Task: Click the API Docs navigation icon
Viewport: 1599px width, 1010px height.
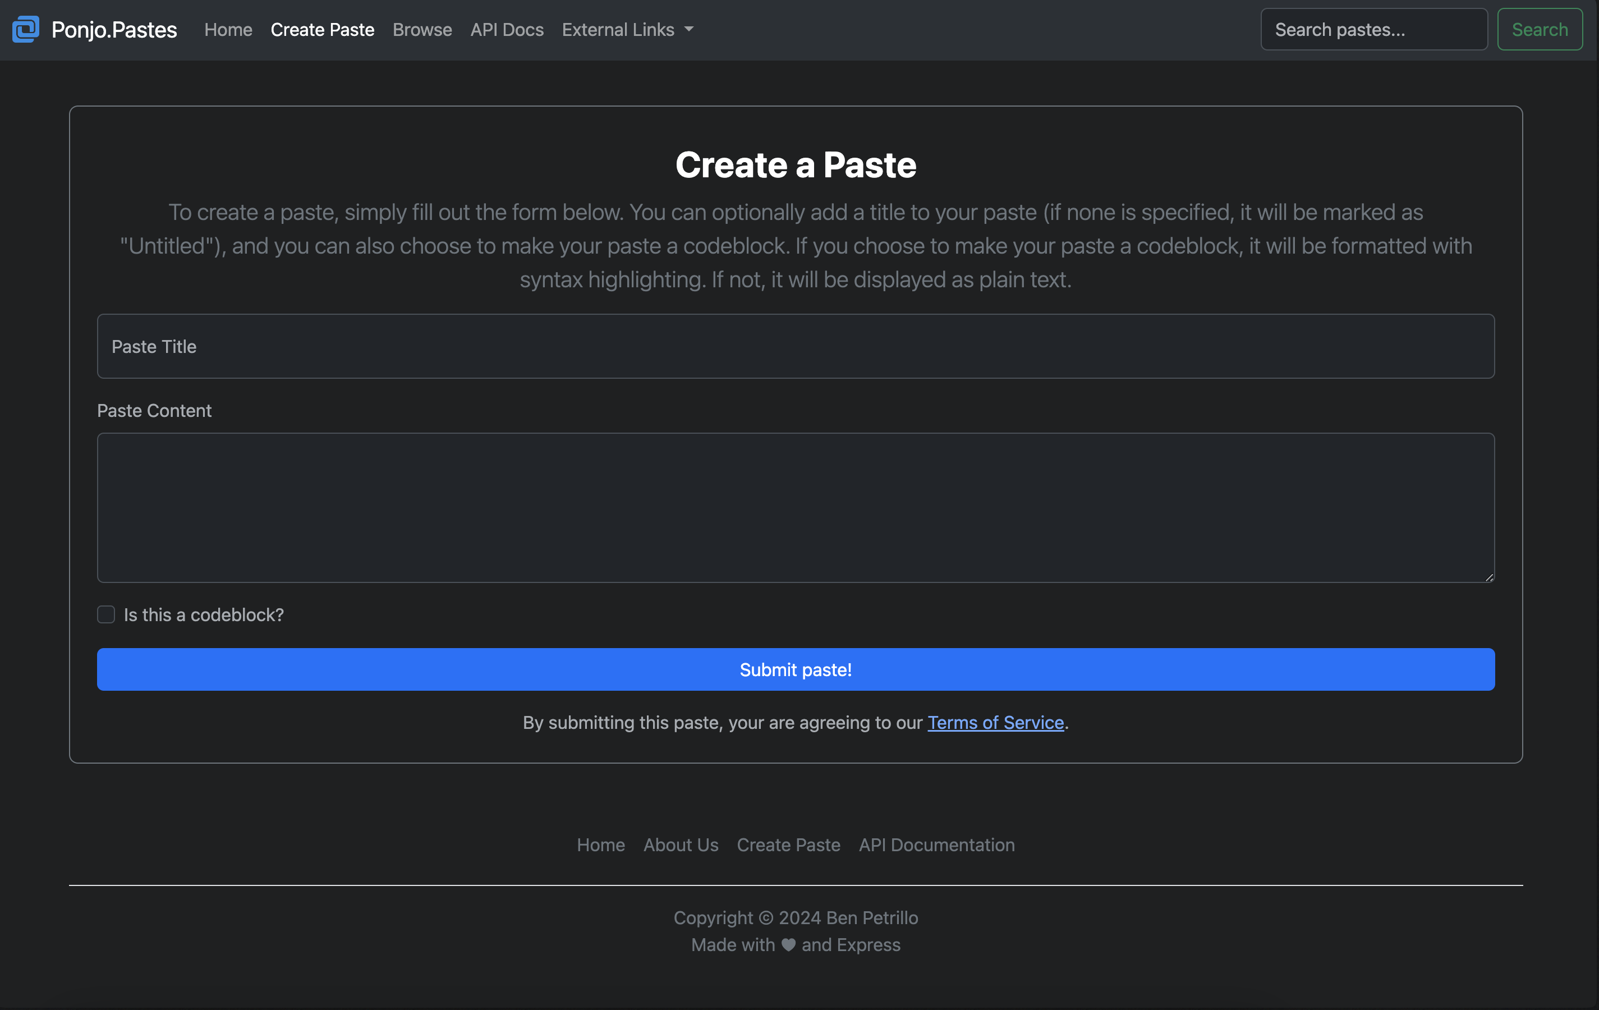Action: pos(506,28)
